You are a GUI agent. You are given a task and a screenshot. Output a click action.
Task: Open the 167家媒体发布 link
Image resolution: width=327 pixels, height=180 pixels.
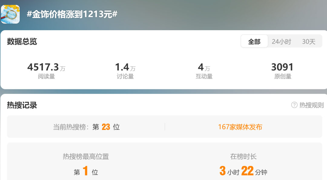point(240,127)
